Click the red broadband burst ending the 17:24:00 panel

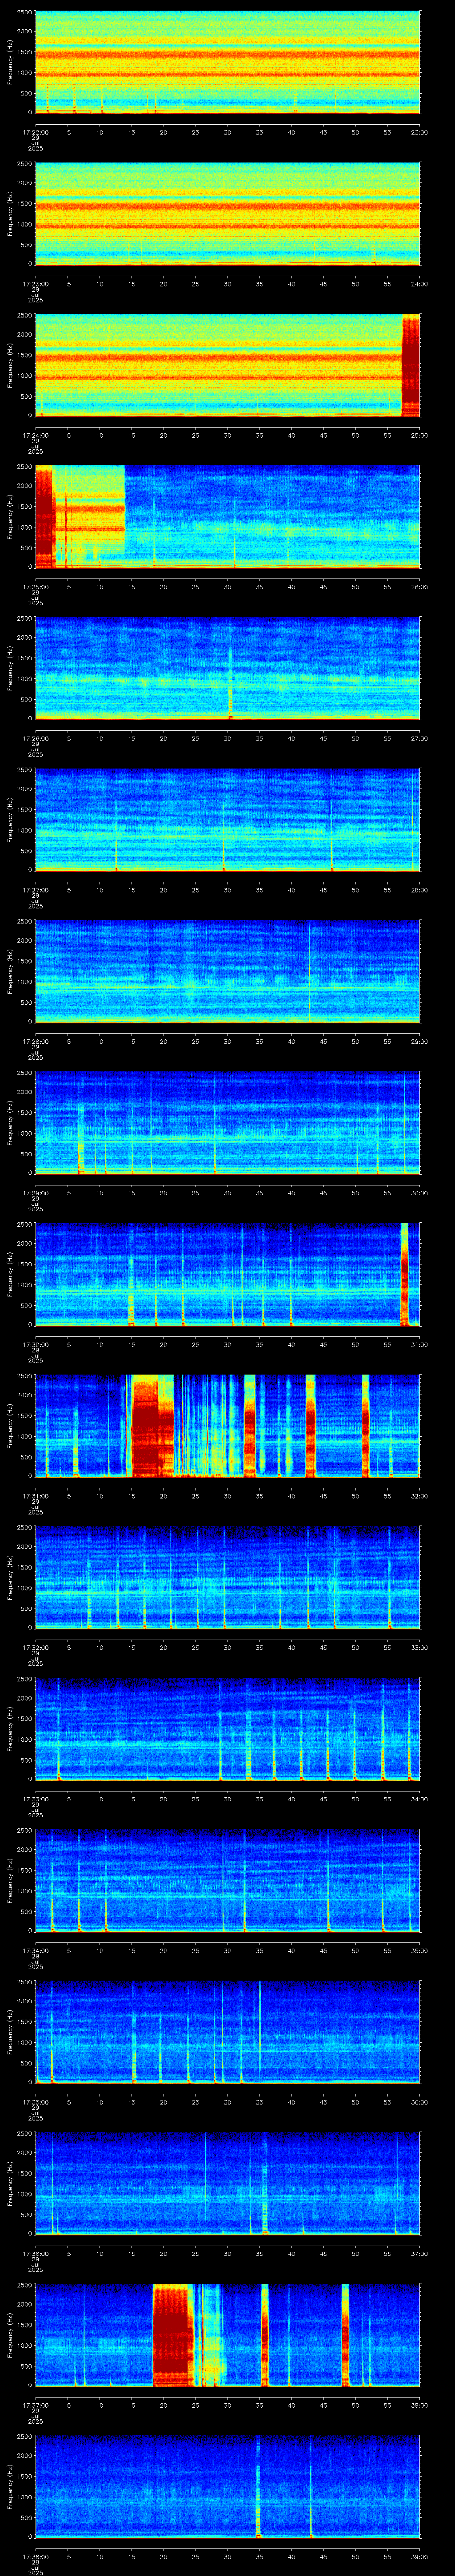tap(411, 365)
